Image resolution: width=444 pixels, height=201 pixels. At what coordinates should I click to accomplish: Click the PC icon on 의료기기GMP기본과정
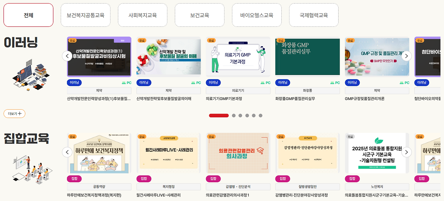coord(266,83)
